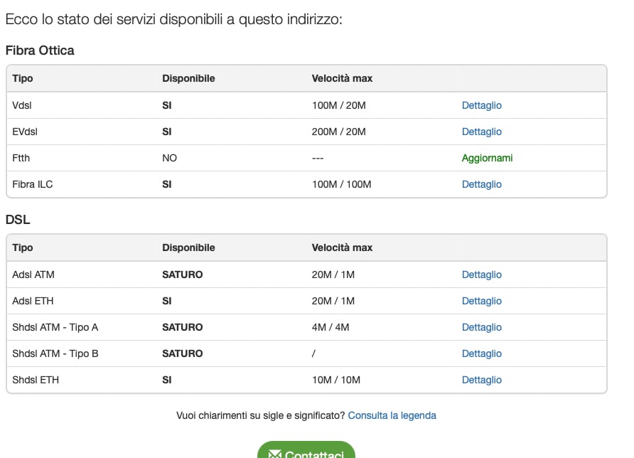Select 200M / 20M speed for EVdsl

(x=339, y=132)
